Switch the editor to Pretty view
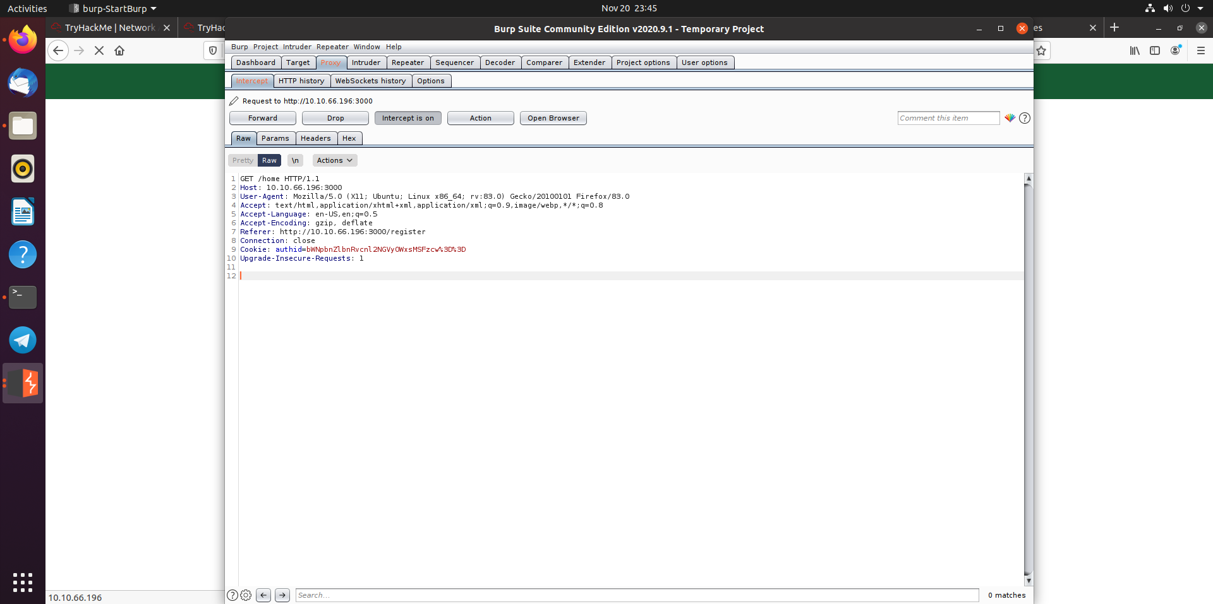1213x604 pixels. [243, 160]
